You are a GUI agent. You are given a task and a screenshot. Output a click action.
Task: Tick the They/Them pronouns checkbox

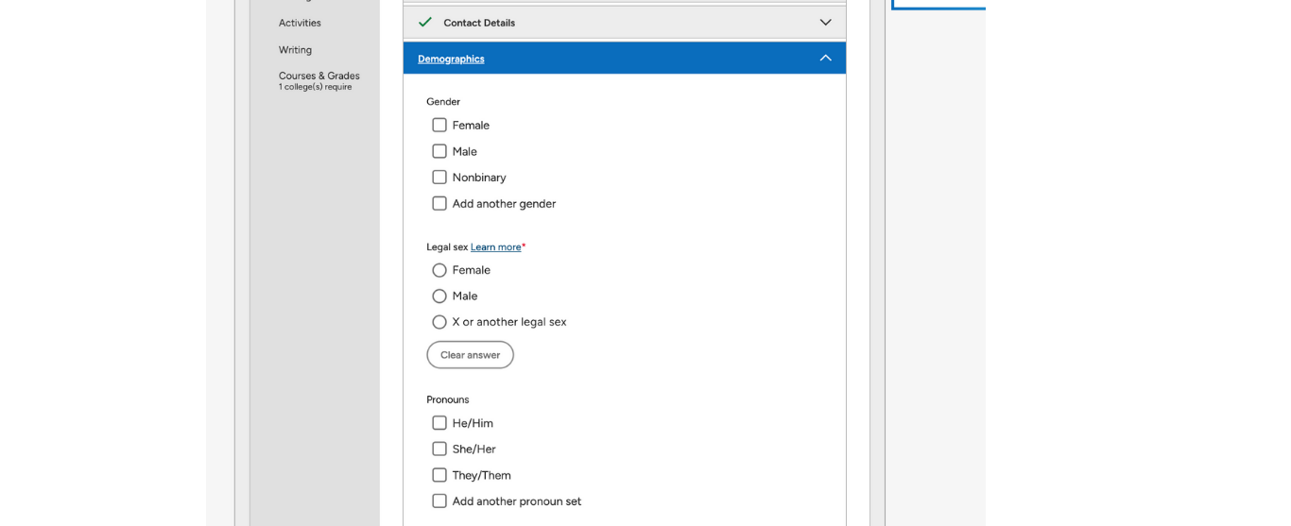click(439, 475)
